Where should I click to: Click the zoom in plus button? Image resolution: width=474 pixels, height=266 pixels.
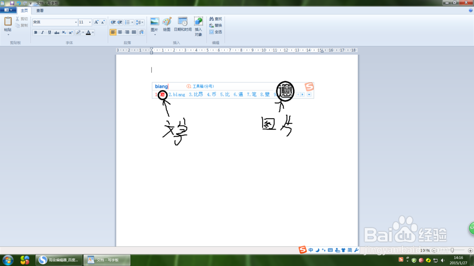[x=470, y=250]
